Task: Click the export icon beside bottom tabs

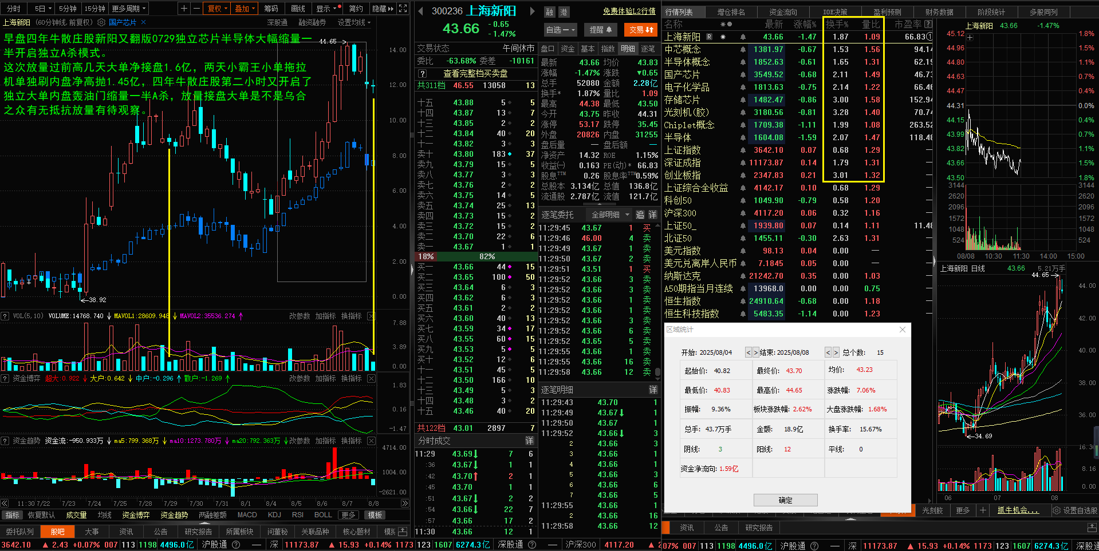Action: coord(403,532)
